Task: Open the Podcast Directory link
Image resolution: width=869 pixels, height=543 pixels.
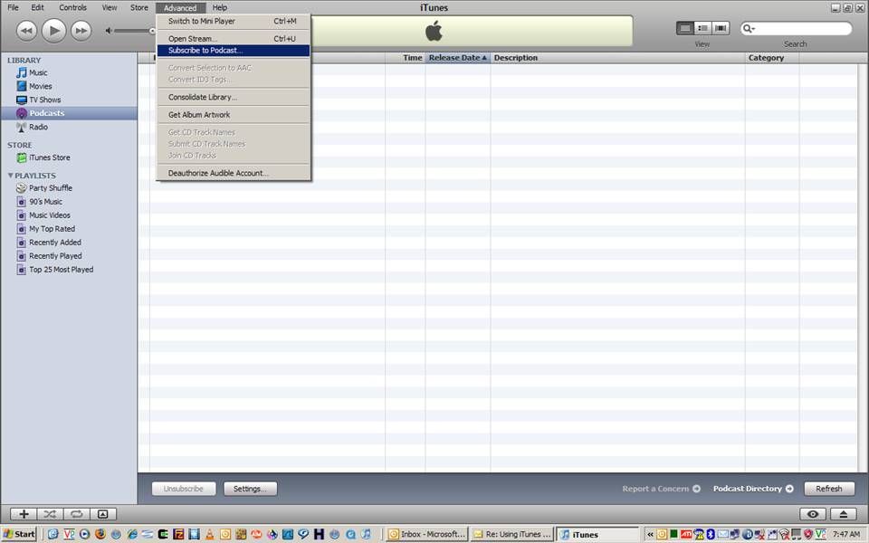Action: [753, 489]
